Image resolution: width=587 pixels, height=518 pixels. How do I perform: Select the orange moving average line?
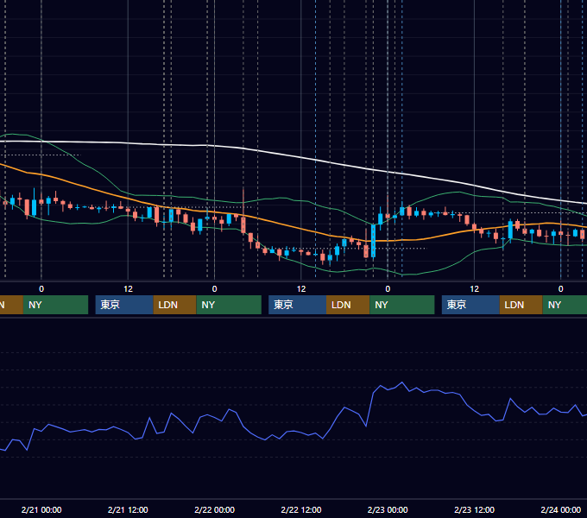click(x=300, y=227)
